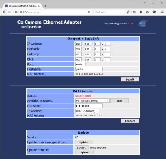The width and height of the screenshot is (166, 159).
Task: Open the bookmarks library icon
Action: [134, 12]
